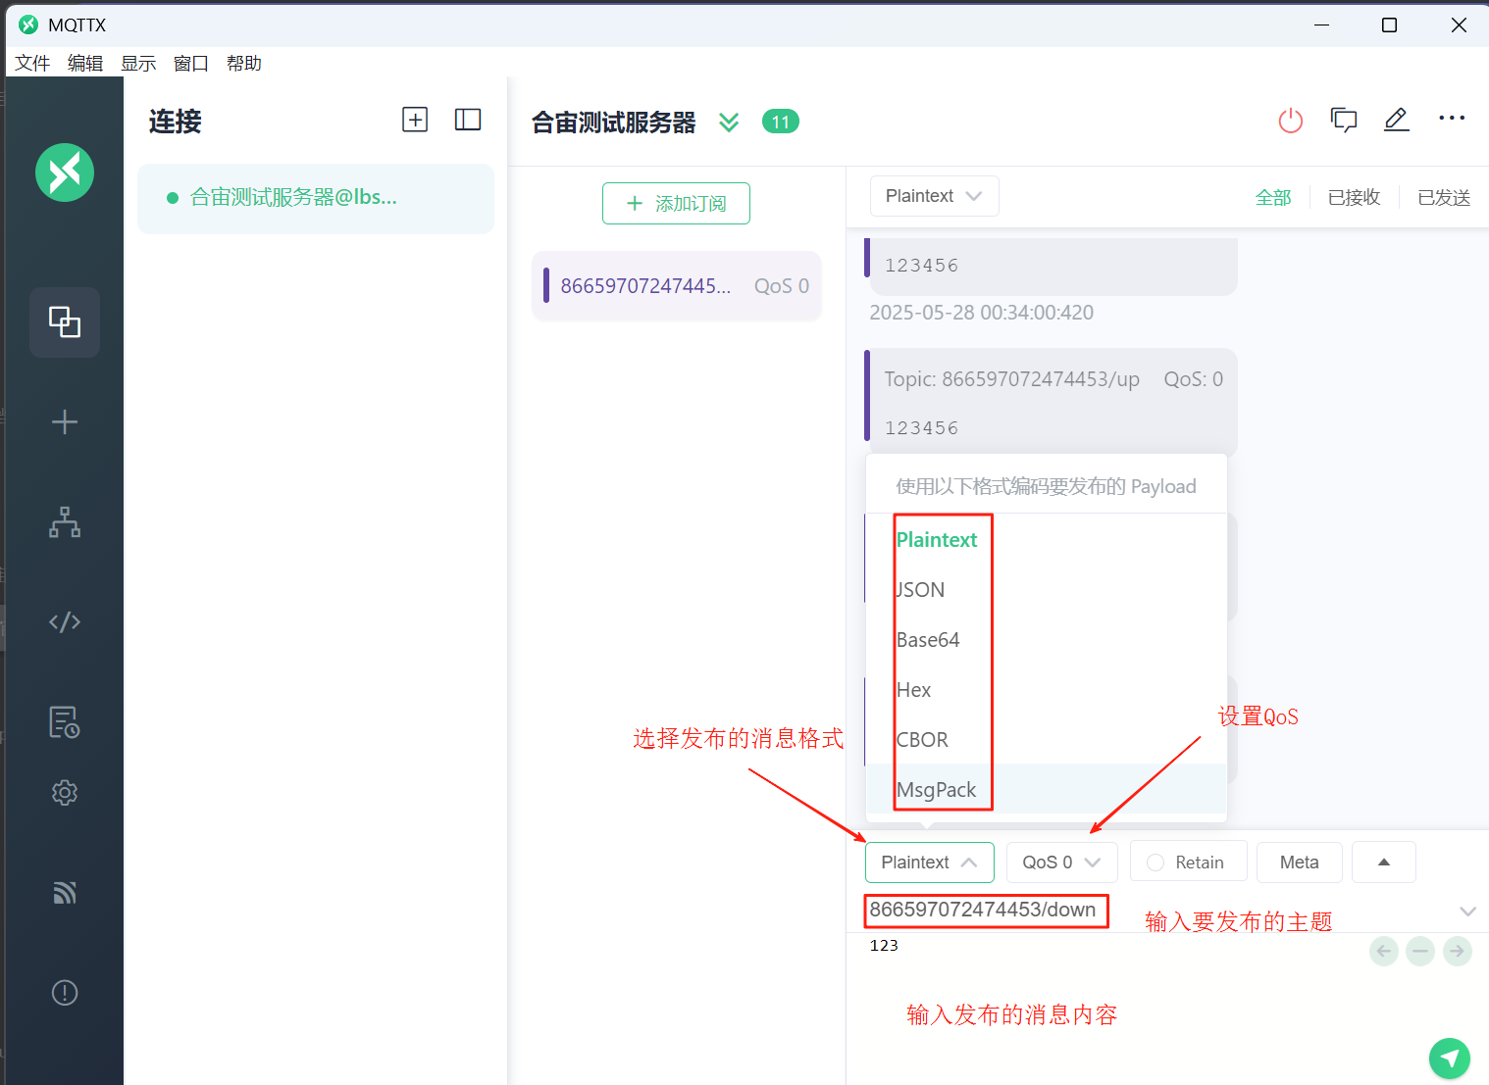Click the minus history button near the payload

click(x=1420, y=951)
